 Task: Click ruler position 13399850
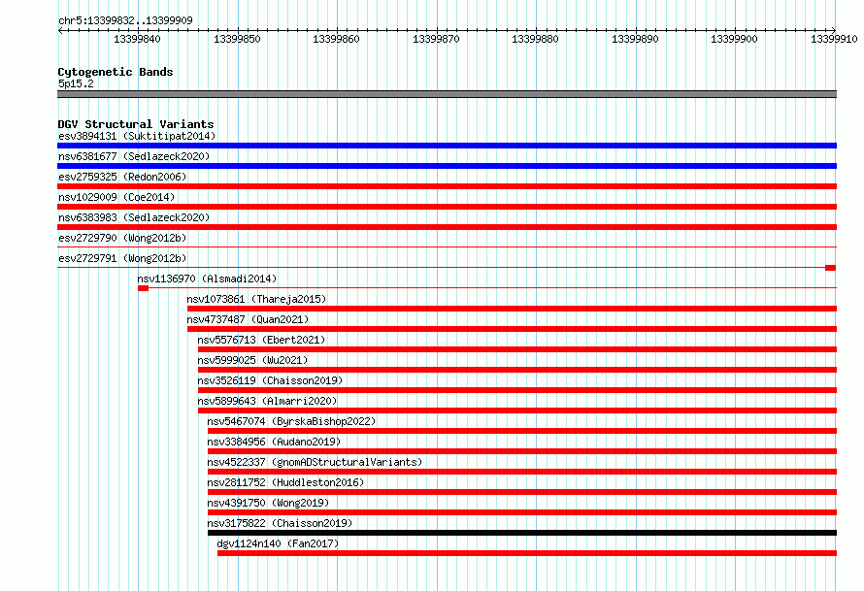[x=237, y=39]
